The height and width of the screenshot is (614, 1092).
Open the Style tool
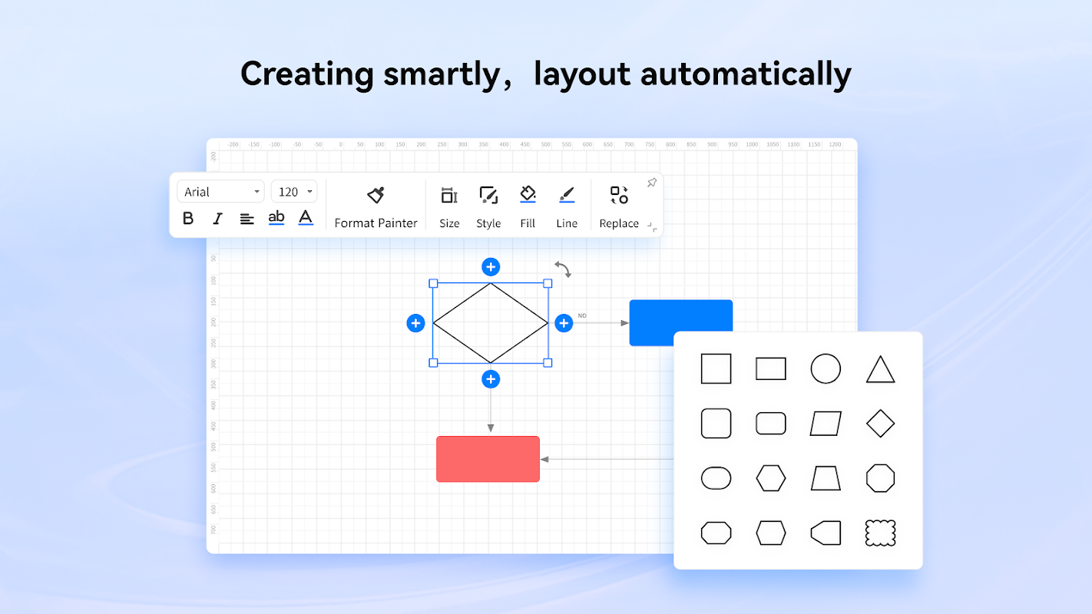(488, 207)
